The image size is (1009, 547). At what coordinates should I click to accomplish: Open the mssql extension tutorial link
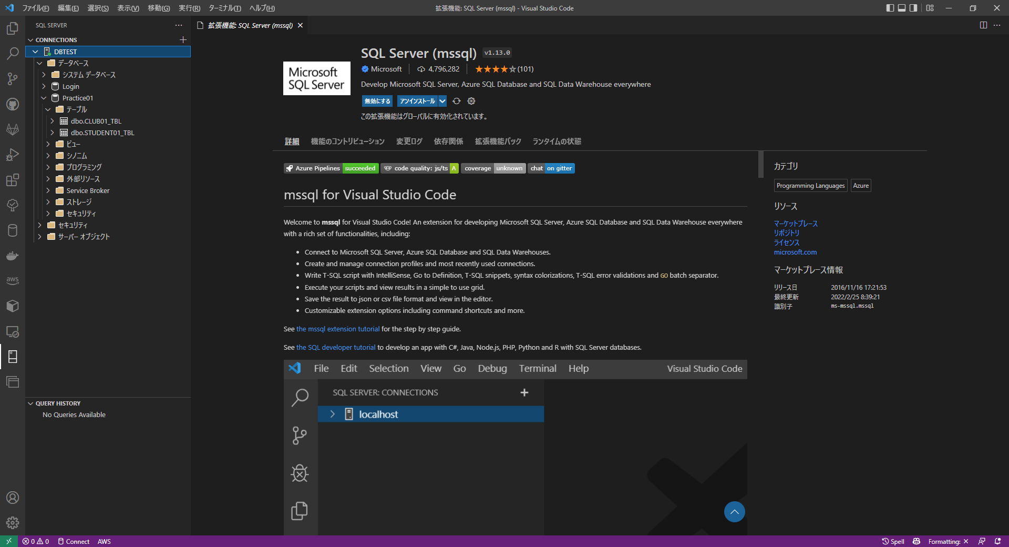point(338,329)
